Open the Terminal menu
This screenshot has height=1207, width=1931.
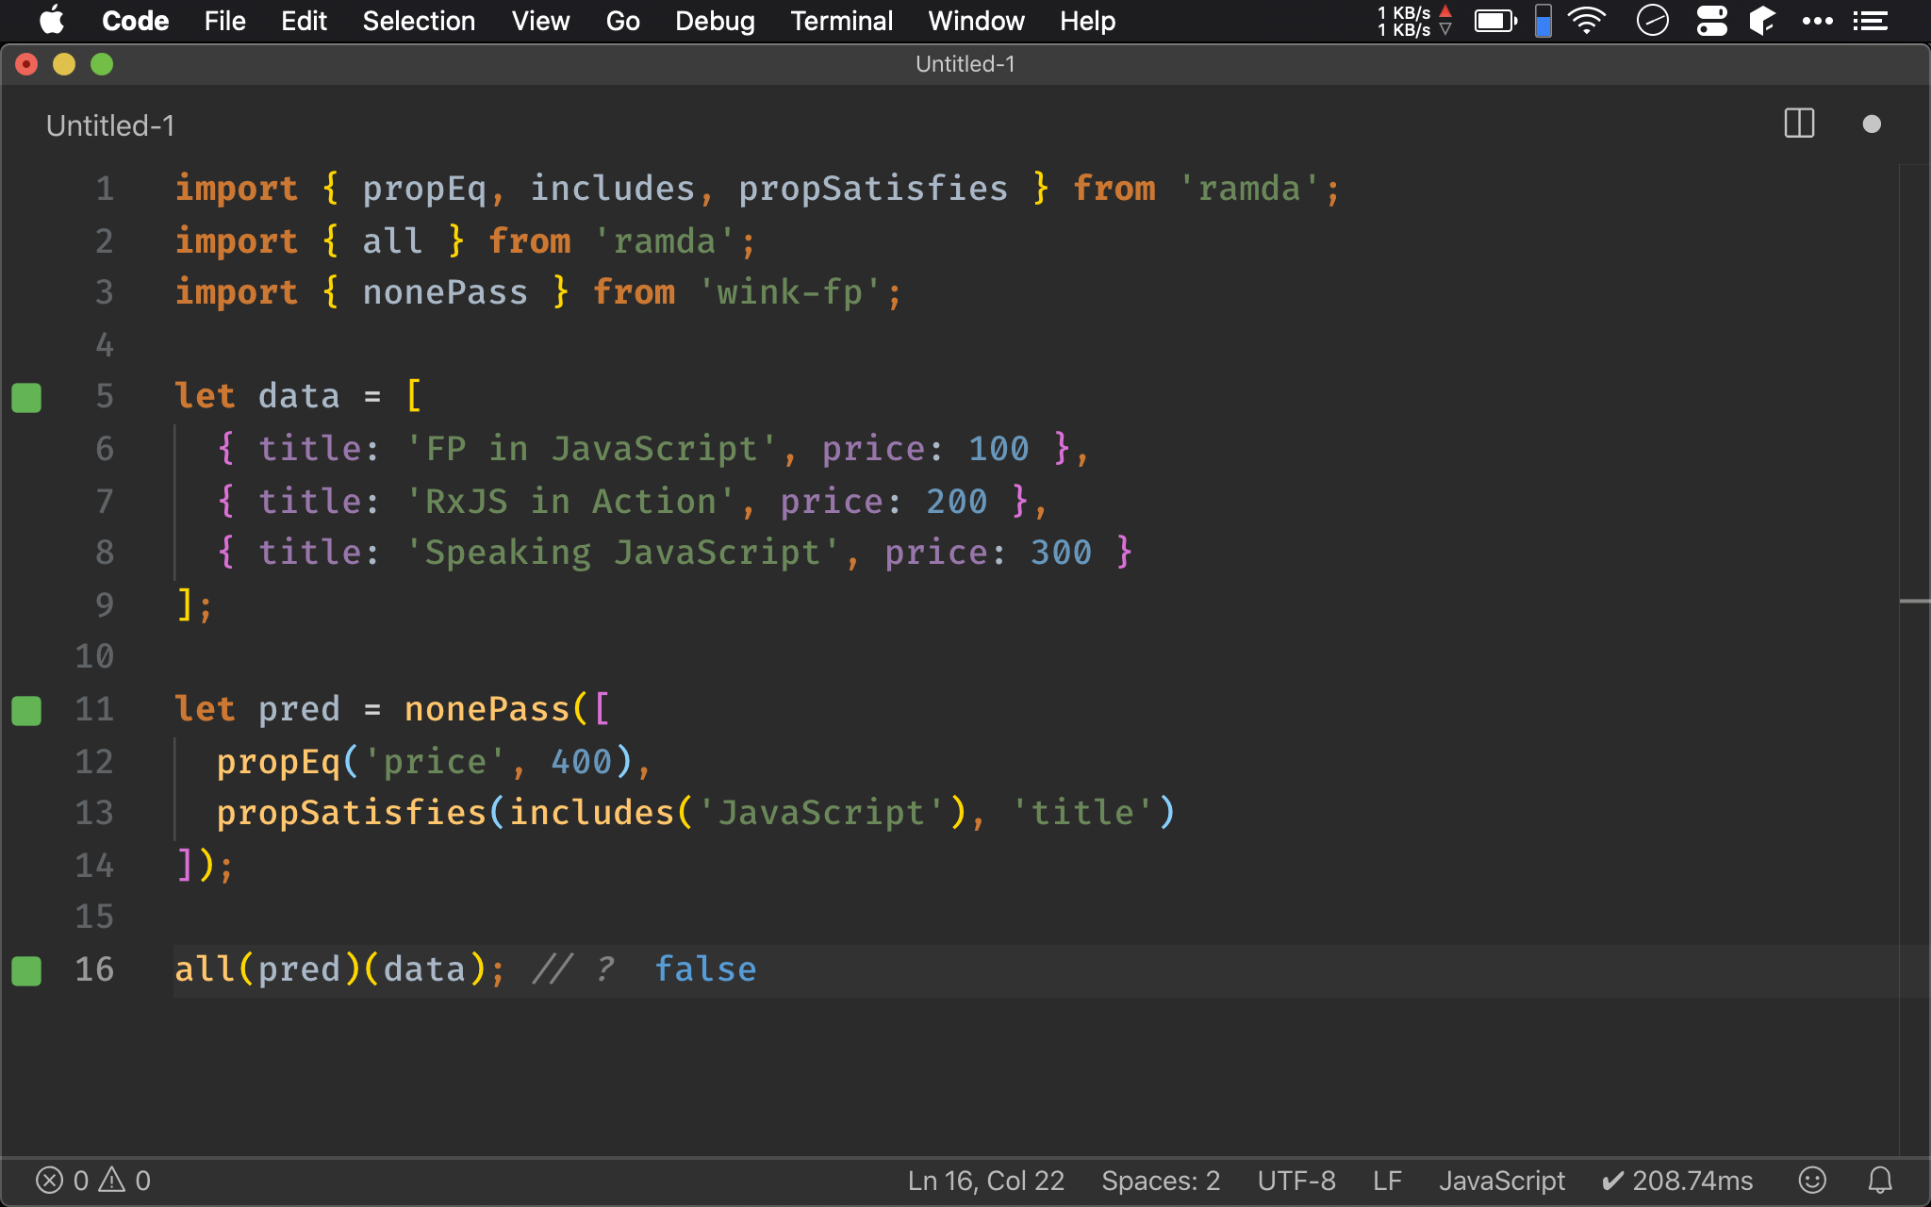(840, 20)
